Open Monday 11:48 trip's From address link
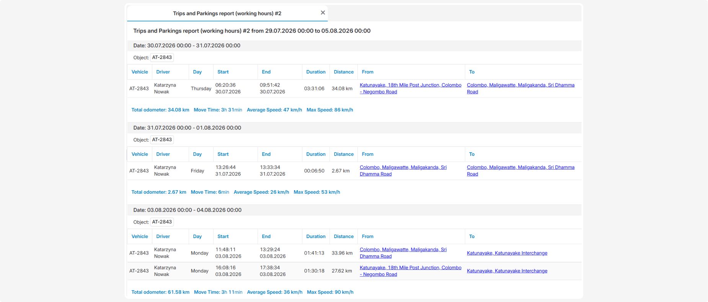Screen dimensions: 708x302 (x=403, y=253)
